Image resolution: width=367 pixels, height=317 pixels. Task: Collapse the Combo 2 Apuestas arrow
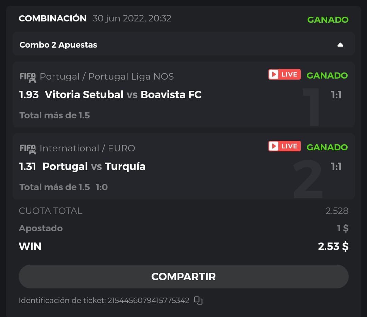click(x=340, y=45)
